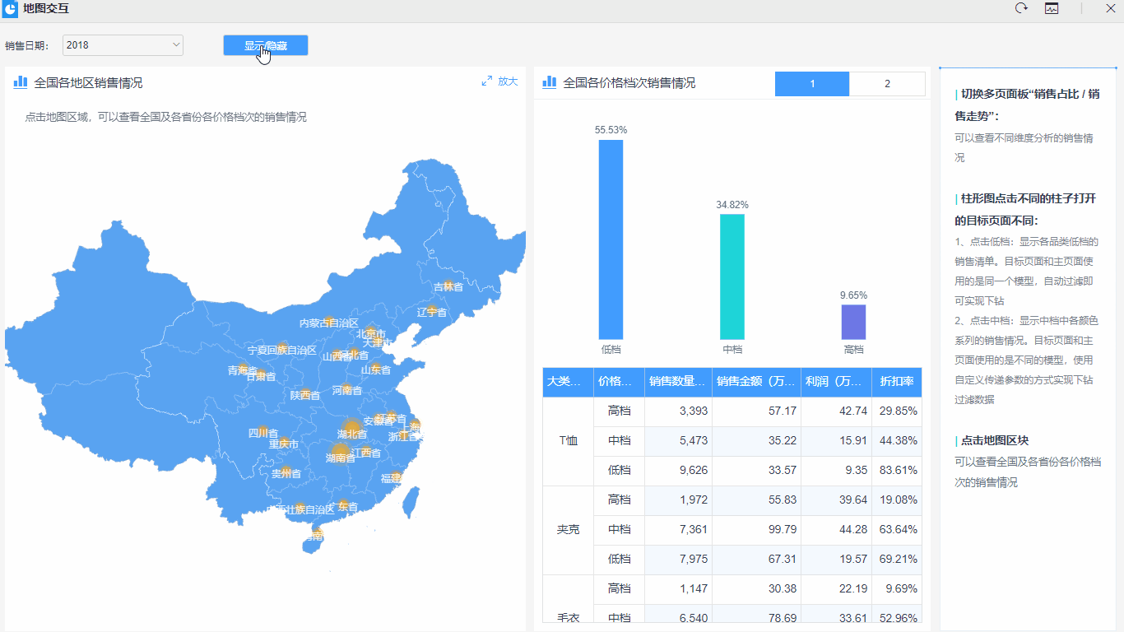Click bar chart icon beside 全国各地区销售情况
The width and height of the screenshot is (1124, 632).
(x=21, y=82)
